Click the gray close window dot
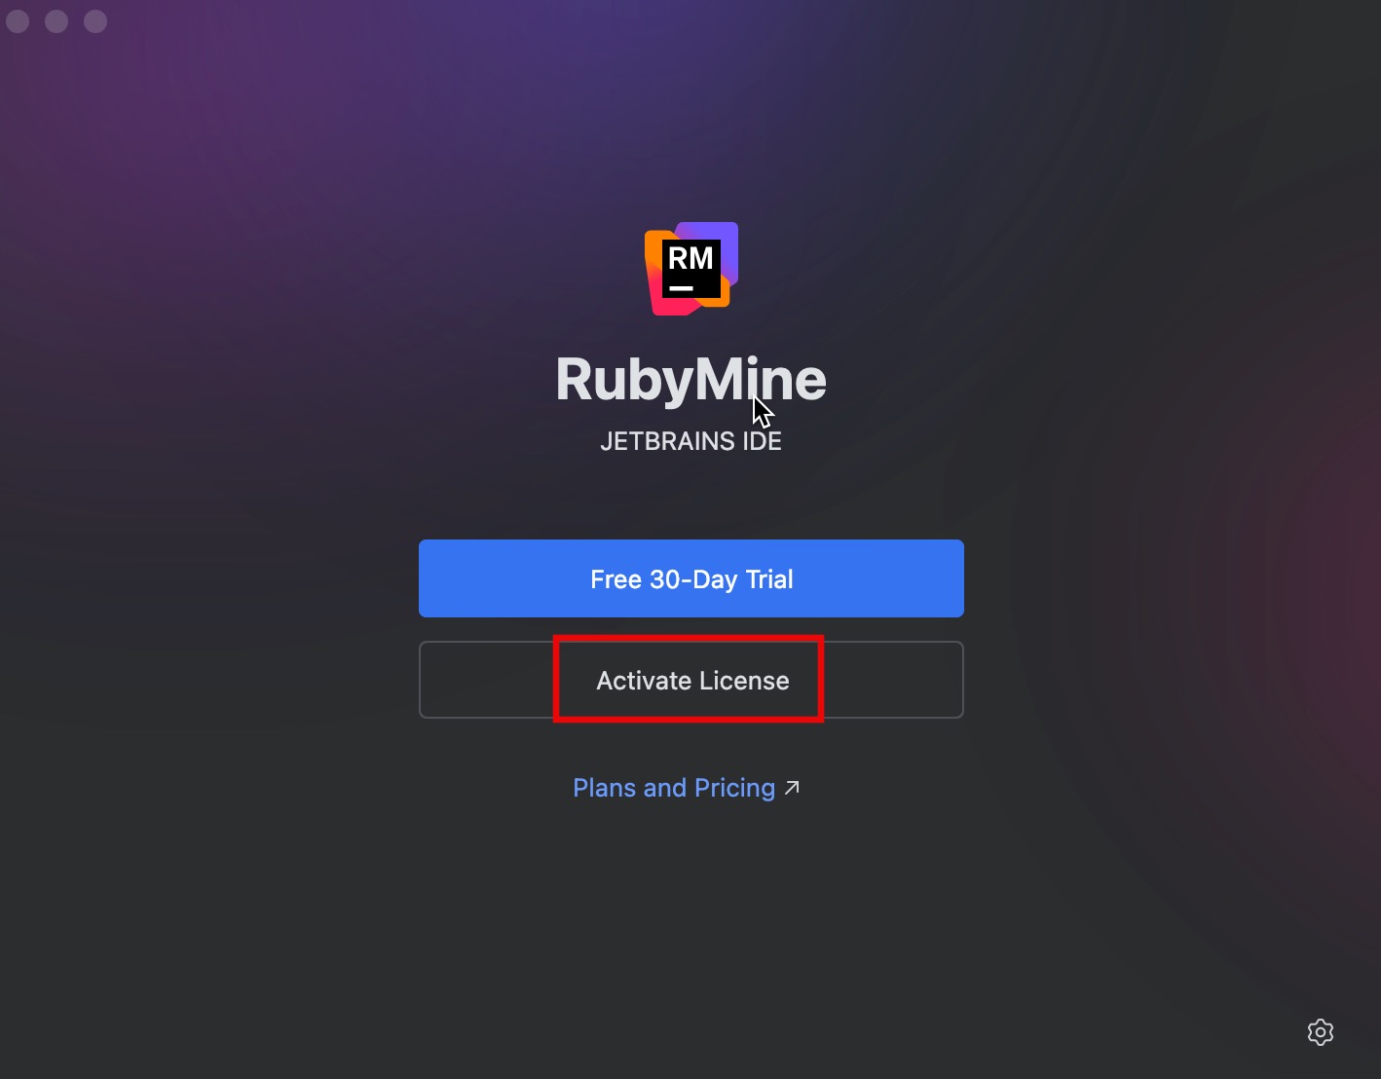The height and width of the screenshot is (1079, 1381). 18,21
